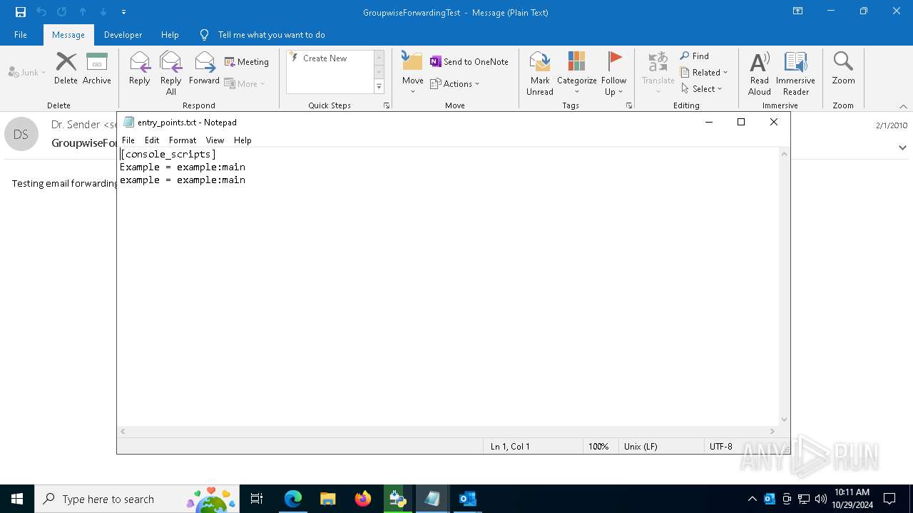Click the lowercase 'example = example:main' line
The width and height of the screenshot is (913, 513).
[183, 180]
